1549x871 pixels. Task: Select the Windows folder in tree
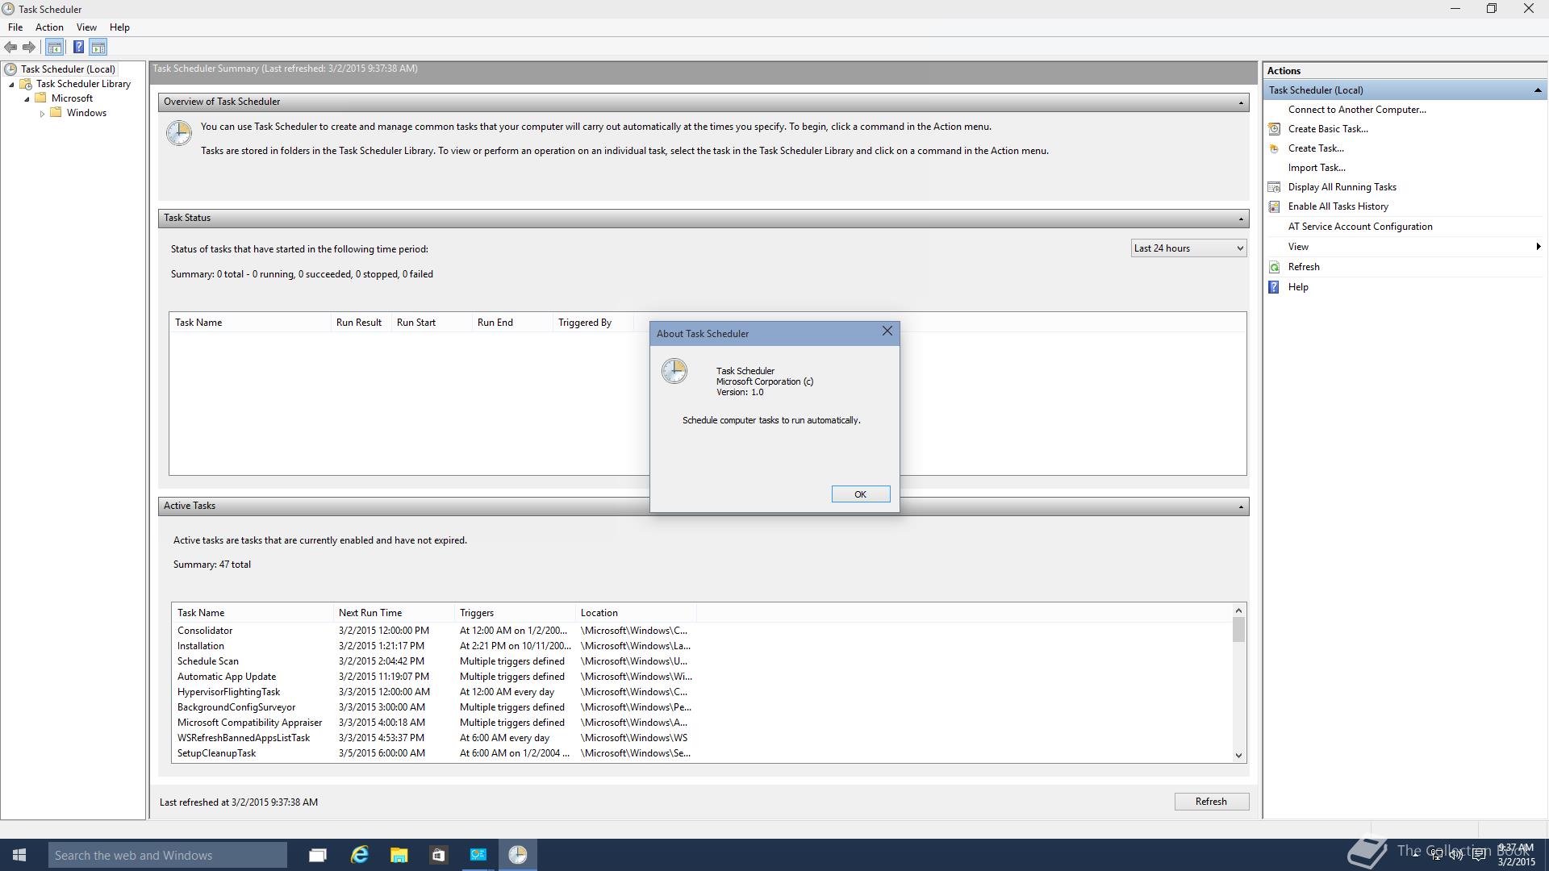[x=86, y=113]
